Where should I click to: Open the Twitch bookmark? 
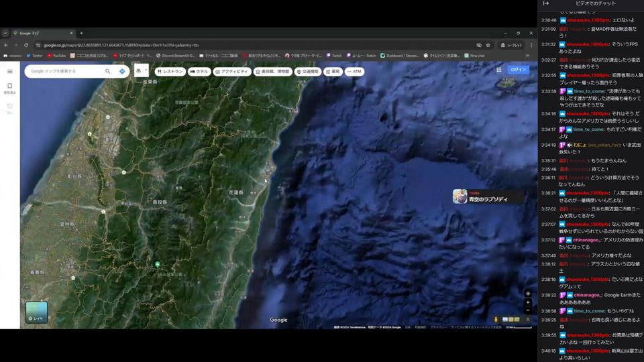[x=334, y=56]
